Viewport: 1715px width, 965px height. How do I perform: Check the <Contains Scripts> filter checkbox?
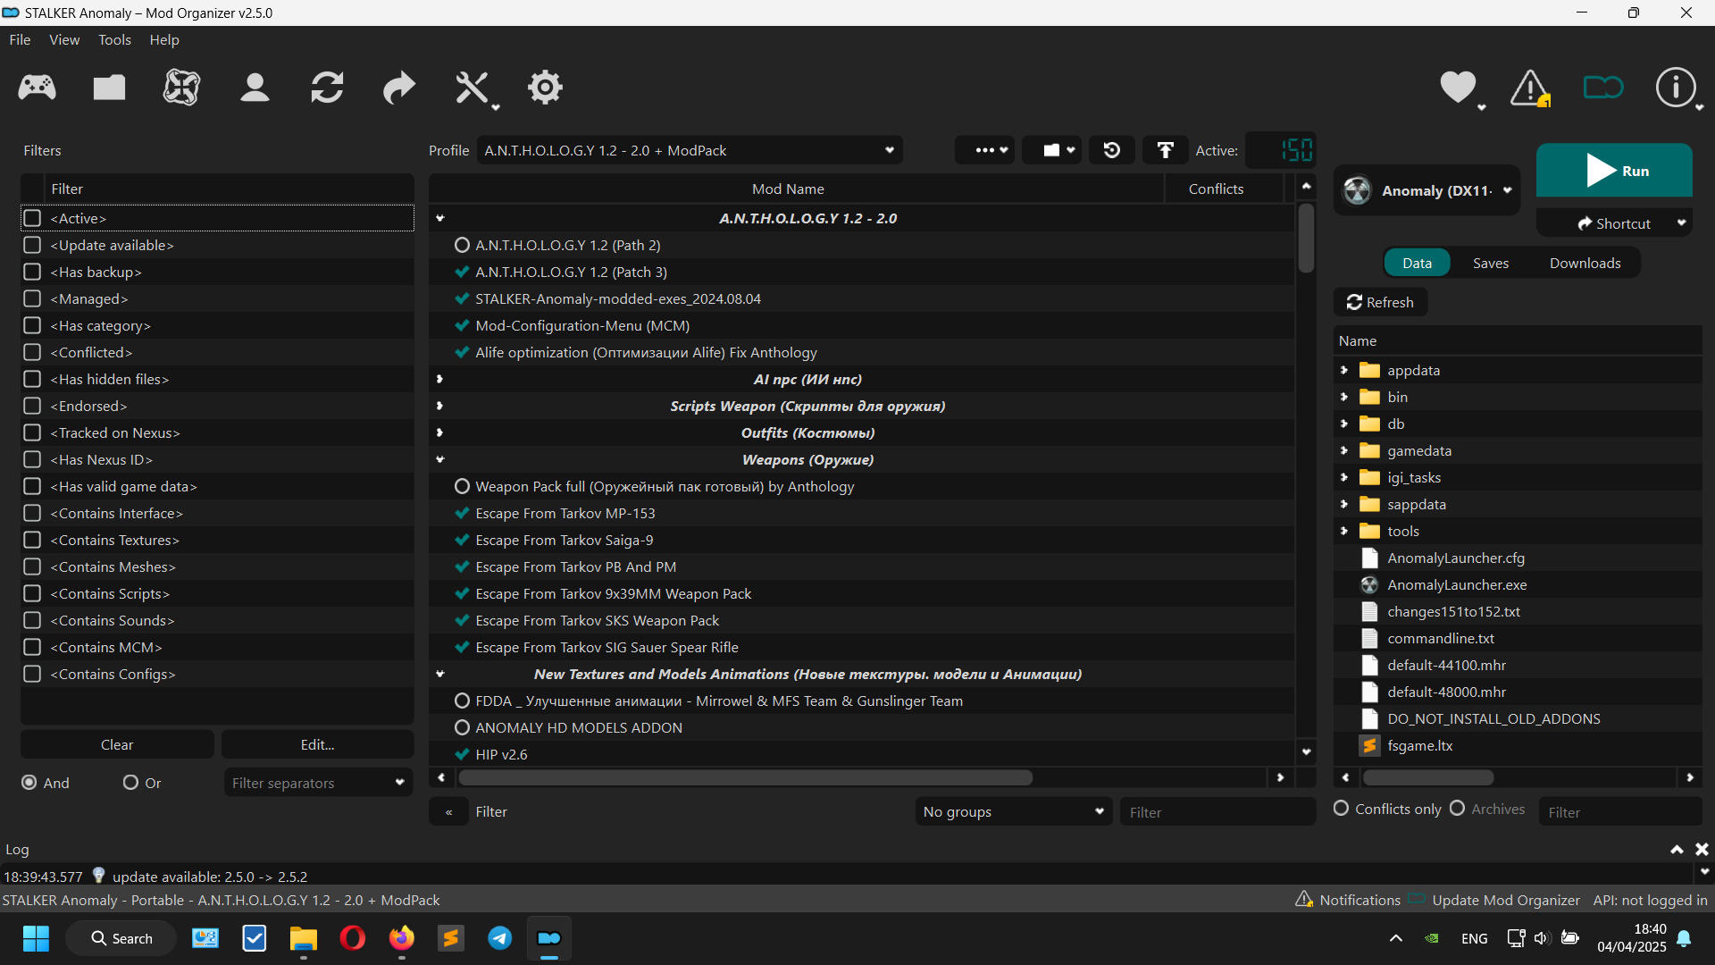click(x=32, y=593)
